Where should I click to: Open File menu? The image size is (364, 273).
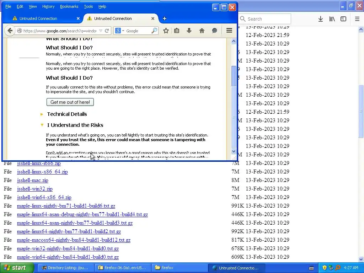(8, 6)
